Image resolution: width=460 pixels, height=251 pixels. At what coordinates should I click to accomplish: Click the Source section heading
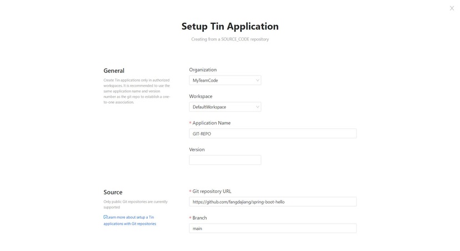pos(113,192)
